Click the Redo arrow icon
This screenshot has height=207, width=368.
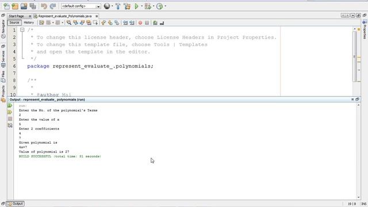pos(53,6)
